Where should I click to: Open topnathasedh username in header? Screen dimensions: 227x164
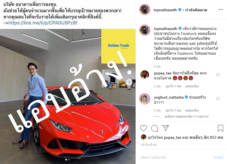165,10
